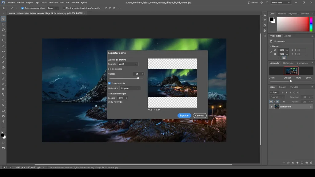Click the Background layer thumbnail
The image size is (315, 177).
click(x=277, y=107)
